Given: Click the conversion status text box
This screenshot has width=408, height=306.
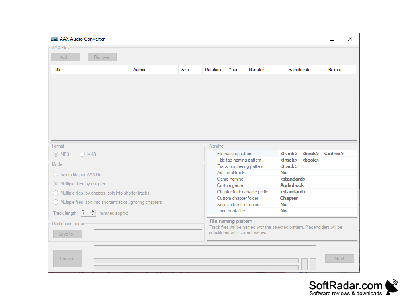Looking at the screenshot, I should tap(205, 249).
